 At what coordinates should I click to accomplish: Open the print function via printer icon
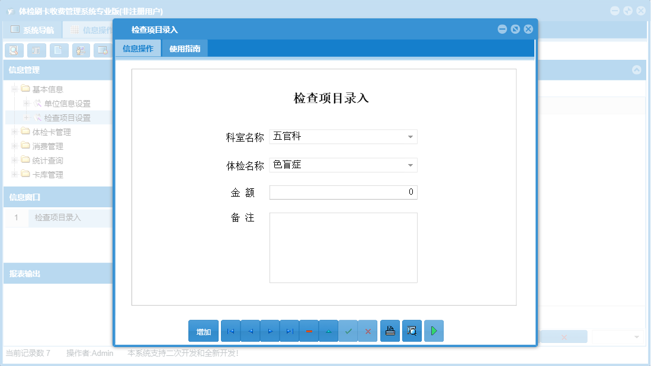pos(390,330)
